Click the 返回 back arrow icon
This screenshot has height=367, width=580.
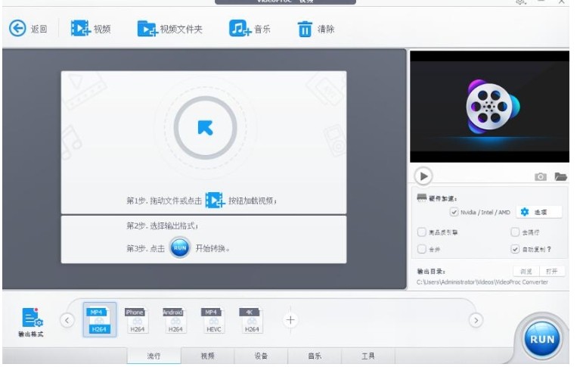click(17, 29)
